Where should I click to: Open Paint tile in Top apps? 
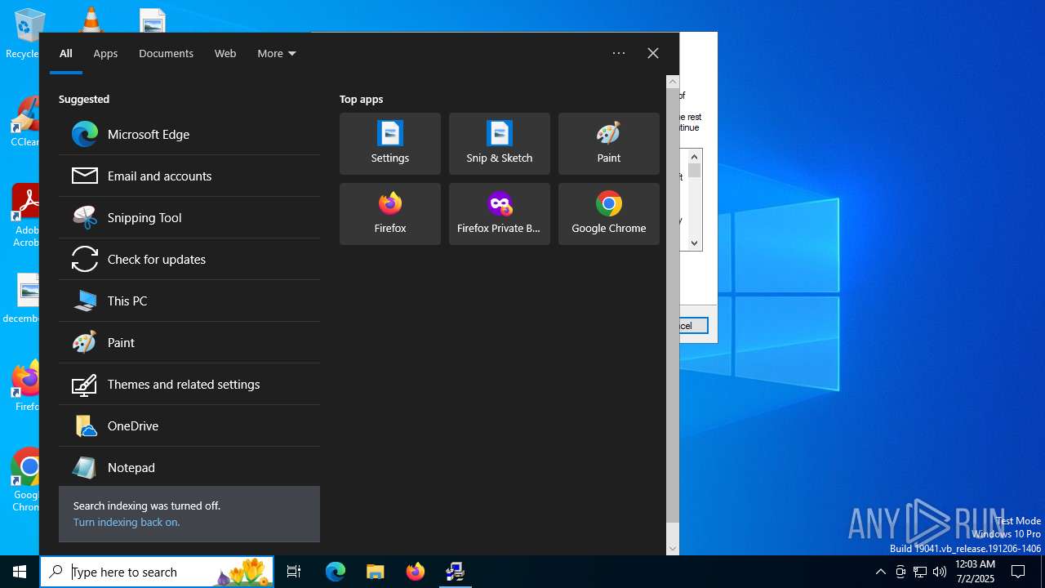tap(609, 144)
